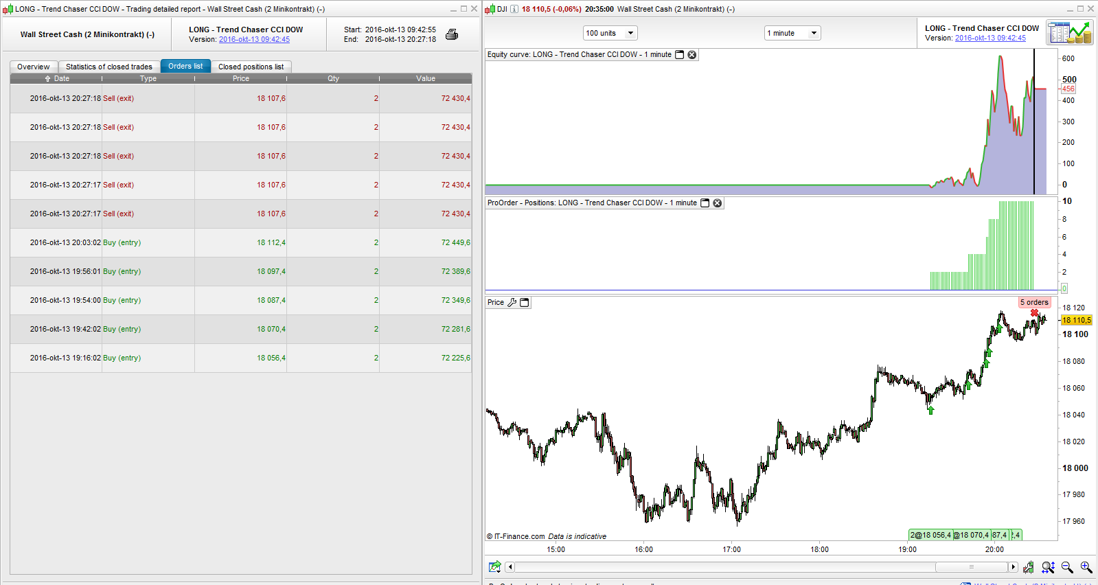Viewport: 1098px width, 585px height.
Task: Click the chart scrollbar left arrow
Action: pyautogui.click(x=510, y=567)
